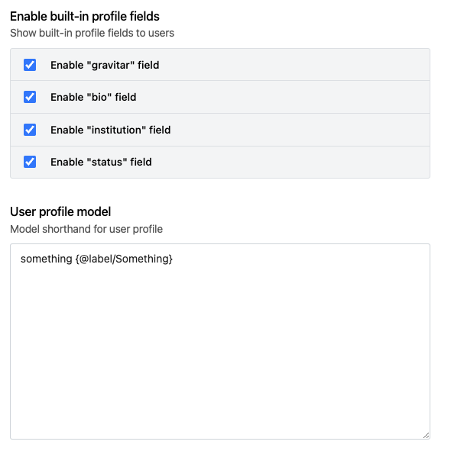Image resolution: width=451 pixels, height=451 pixels.
Task: Focus the User profile model textarea
Action: [x=220, y=341]
